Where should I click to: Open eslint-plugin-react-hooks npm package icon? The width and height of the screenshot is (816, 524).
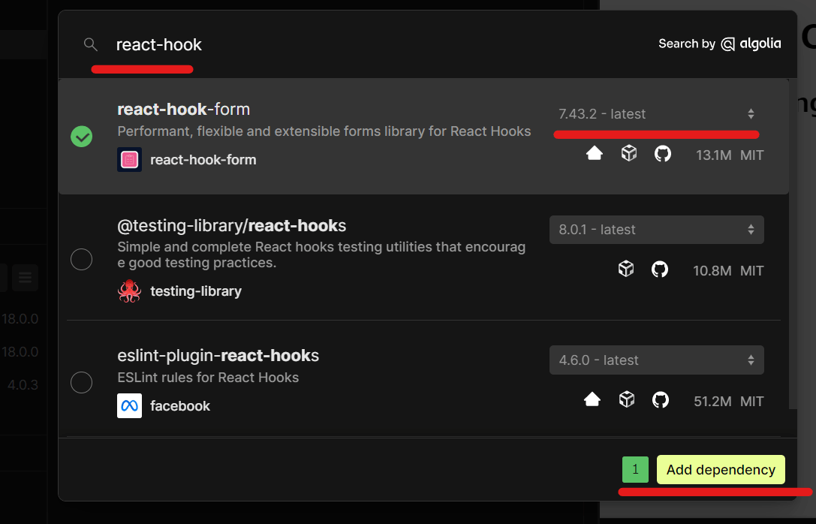(x=627, y=399)
